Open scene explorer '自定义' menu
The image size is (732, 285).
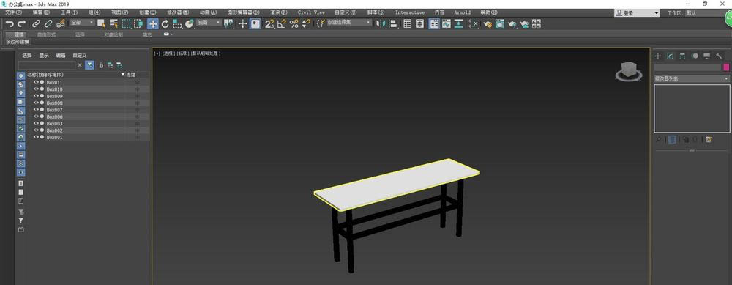[79, 55]
